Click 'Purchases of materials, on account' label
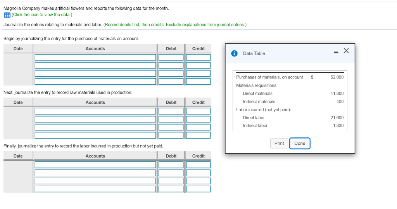 pyautogui.click(x=269, y=77)
